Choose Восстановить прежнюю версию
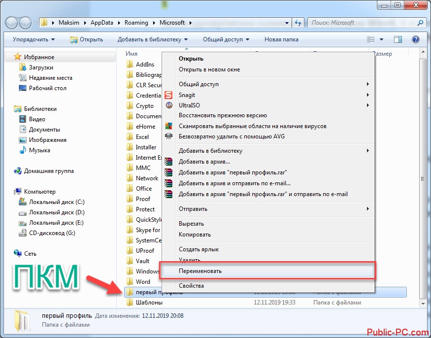Viewport: 431px width, 338px height. [268, 115]
